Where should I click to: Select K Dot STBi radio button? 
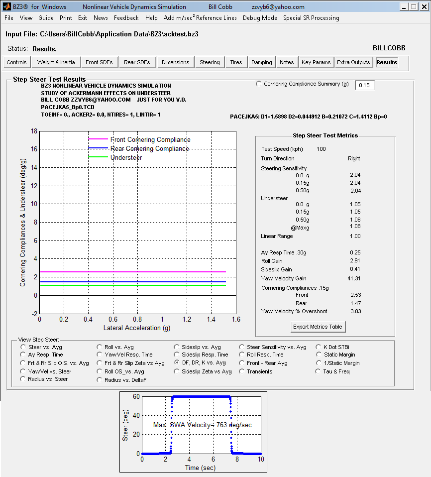(319, 347)
